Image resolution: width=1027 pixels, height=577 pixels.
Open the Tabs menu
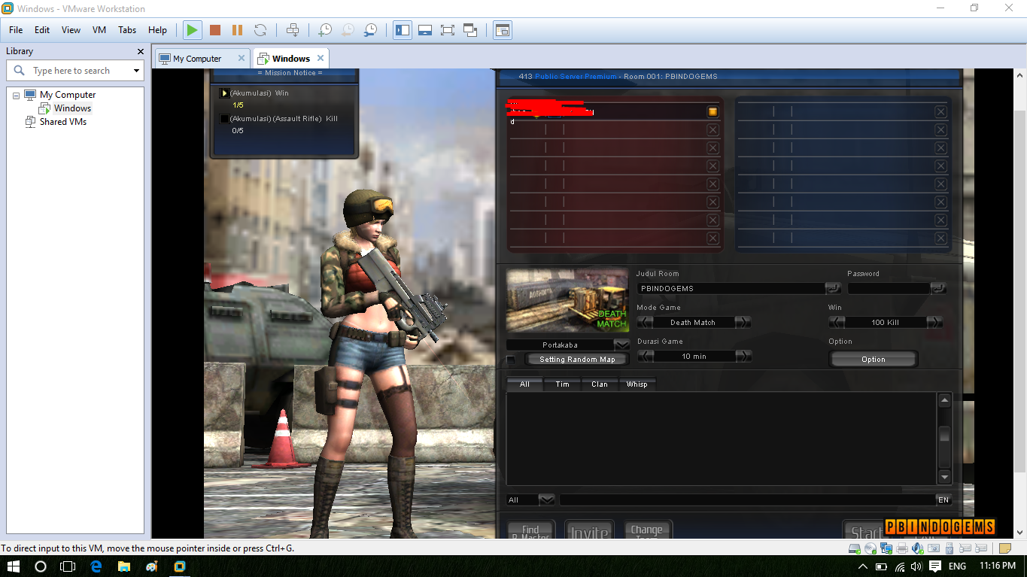127,30
